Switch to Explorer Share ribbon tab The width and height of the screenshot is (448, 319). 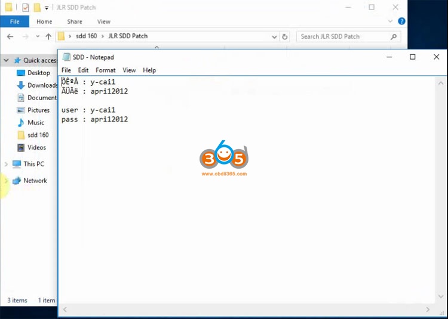click(75, 21)
